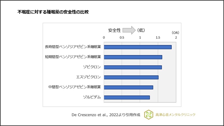Viewport: 224px width, 126px height.
Task: Click the ゾルピデム bar
Action: 127,97
